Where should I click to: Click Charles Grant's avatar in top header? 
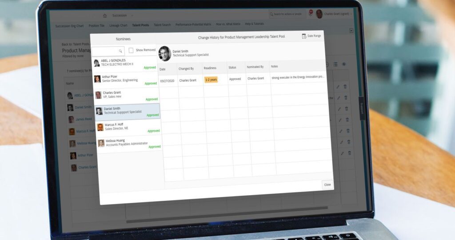click(319, 14)
